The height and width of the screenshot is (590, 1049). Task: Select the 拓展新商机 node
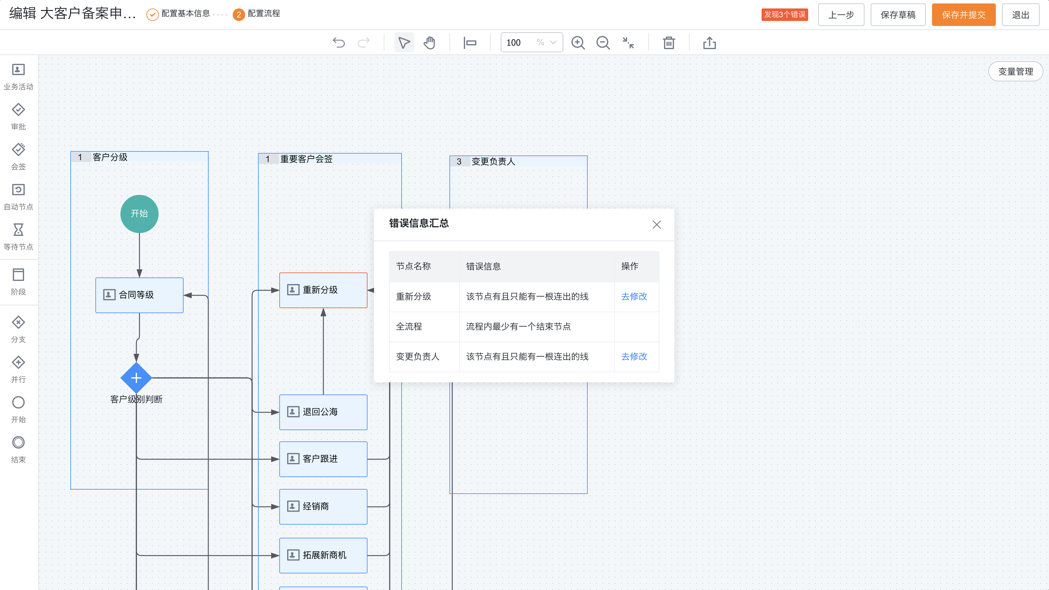coord(323,555)
